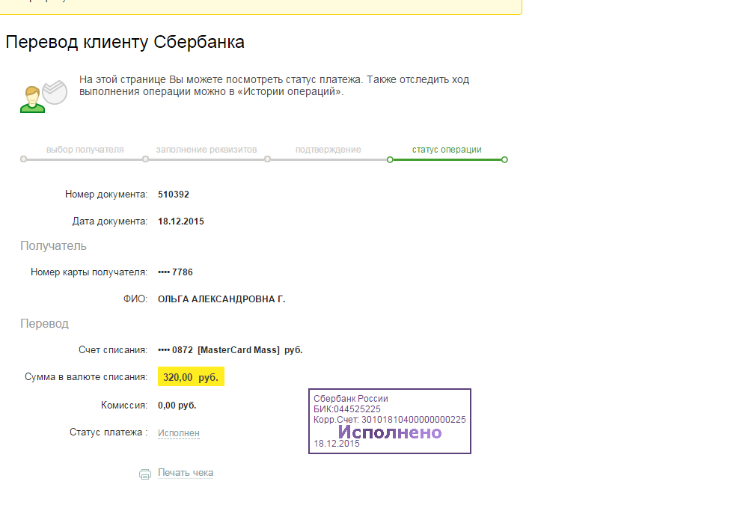Click the Сумма в валюте списания label
Viewport: 752px width, 517px height.
[x=86, y=377]
